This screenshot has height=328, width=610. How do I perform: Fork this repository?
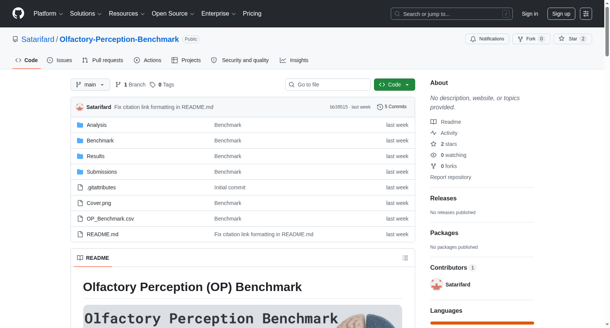pyautogui.click(x=531, y=39)
